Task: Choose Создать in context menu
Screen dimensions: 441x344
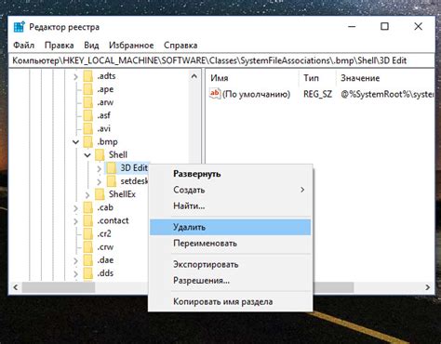Action: 230,190
